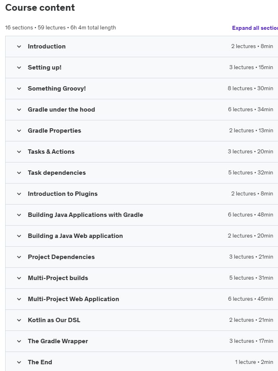Click the 8 lectures 30min label
This screenshot has width=278, height=371.
[x=250, y=88]
